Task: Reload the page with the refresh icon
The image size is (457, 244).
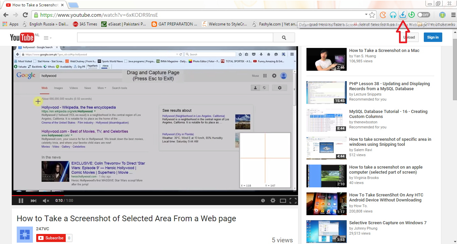Action: tap(25, 15)
